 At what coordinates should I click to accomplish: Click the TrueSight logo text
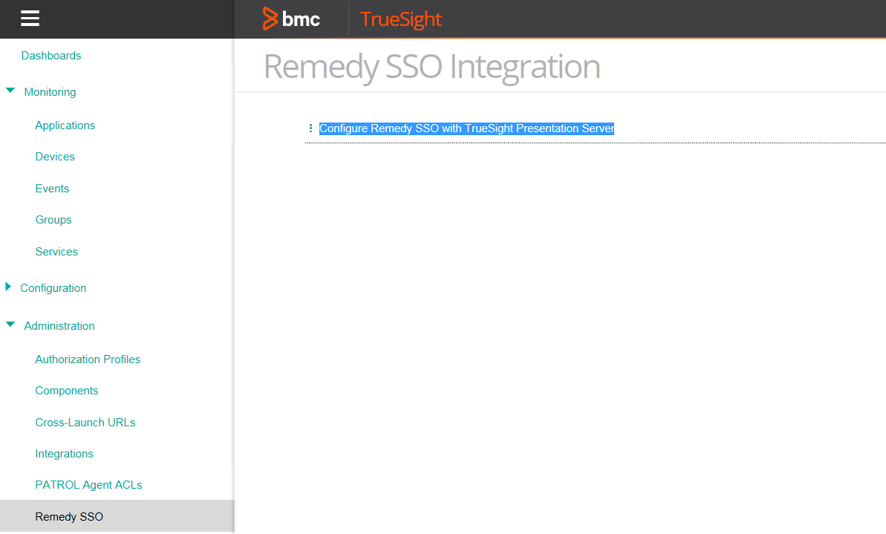(400, 19)
